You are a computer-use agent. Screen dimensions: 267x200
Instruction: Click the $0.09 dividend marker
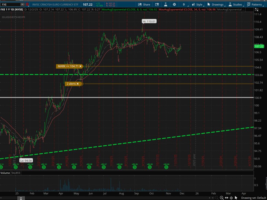74,167
